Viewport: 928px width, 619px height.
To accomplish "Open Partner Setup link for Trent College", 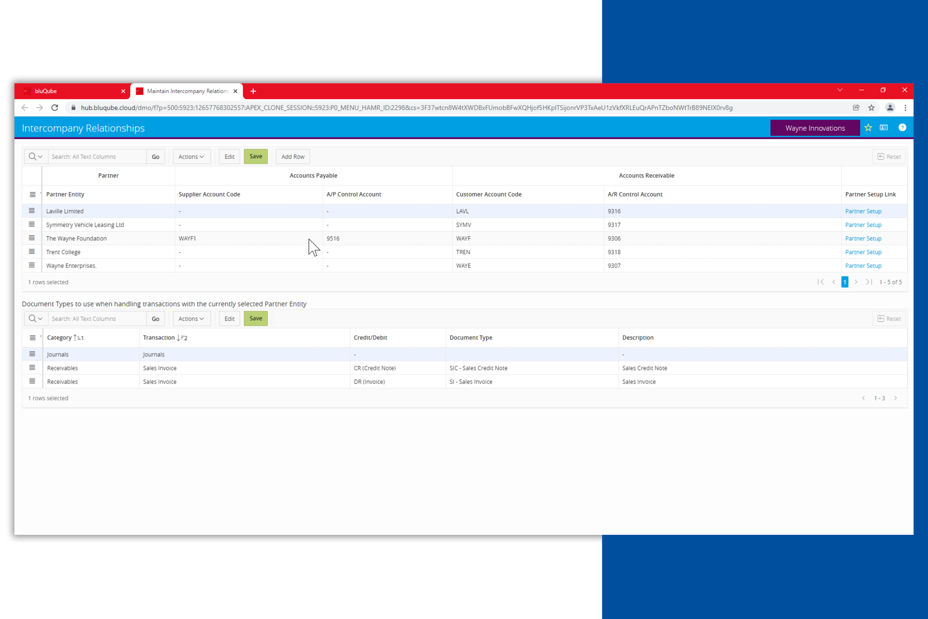I will 863,252.
